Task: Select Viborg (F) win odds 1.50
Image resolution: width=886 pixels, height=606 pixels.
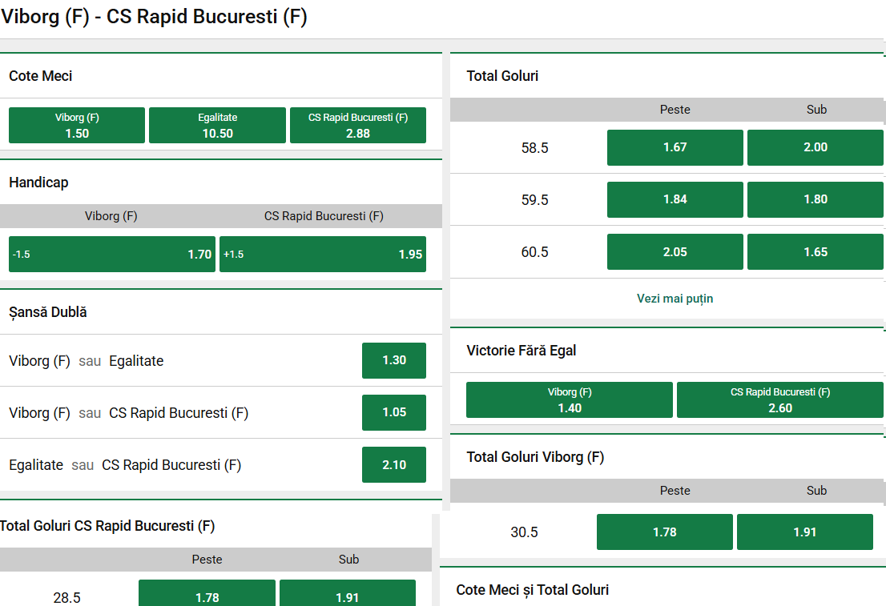Action: click(x=76, y=125)
